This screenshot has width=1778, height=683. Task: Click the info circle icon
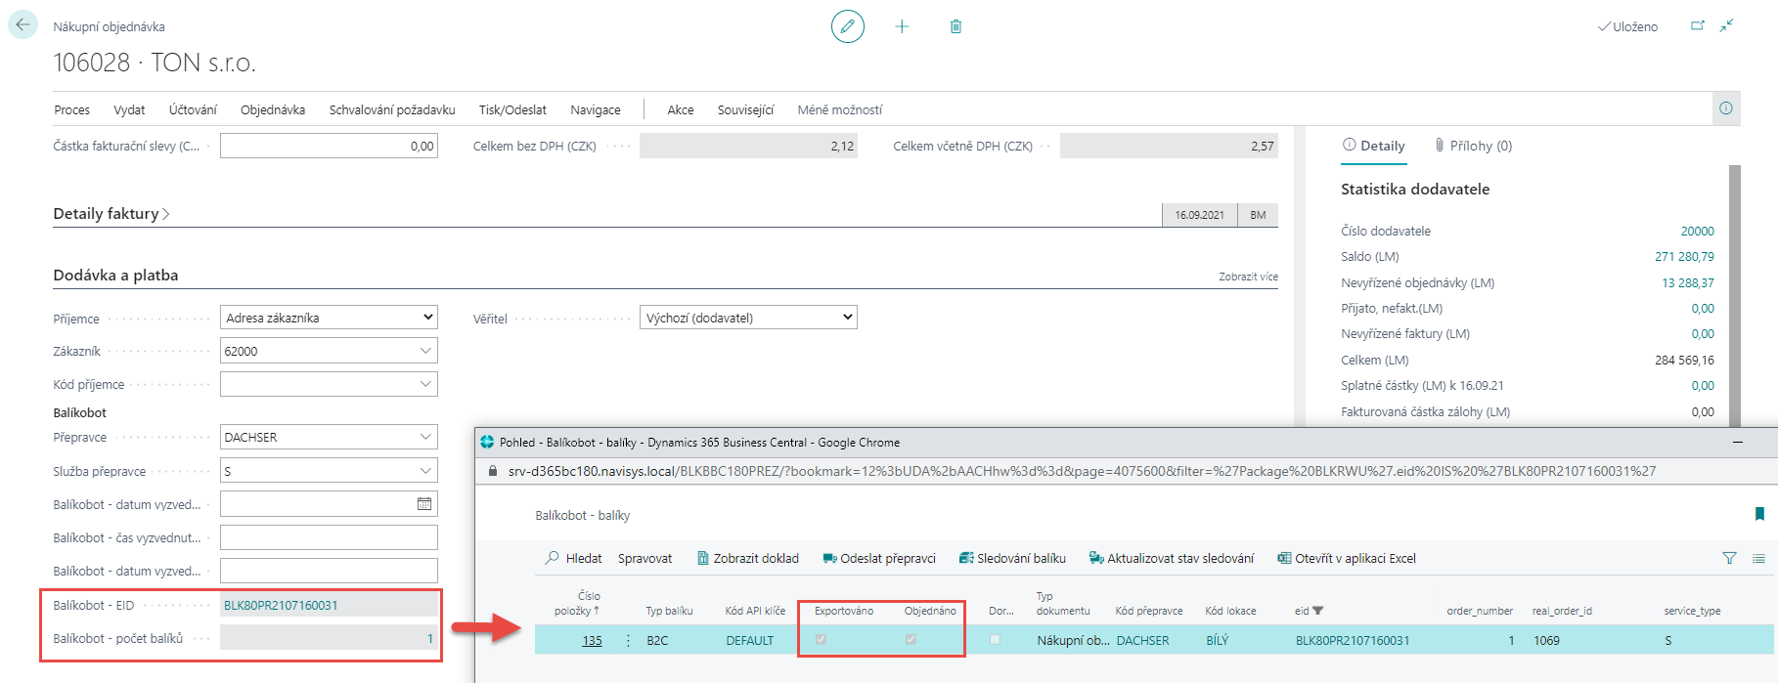point(1725,108)
